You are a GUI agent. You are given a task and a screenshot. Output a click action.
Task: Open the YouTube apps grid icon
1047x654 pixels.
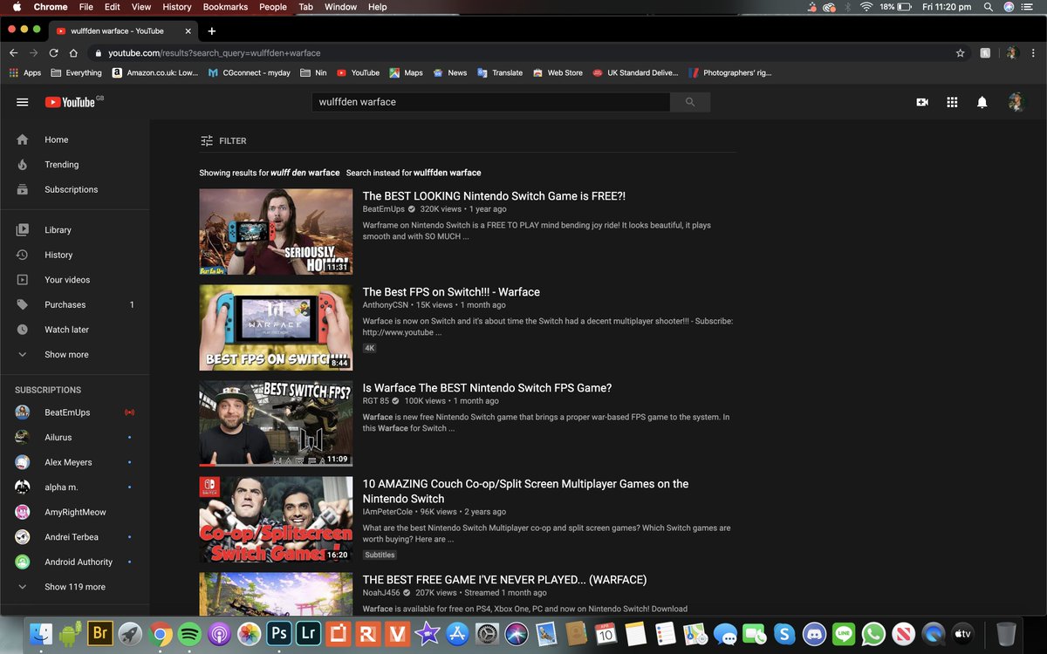point(952,102)
